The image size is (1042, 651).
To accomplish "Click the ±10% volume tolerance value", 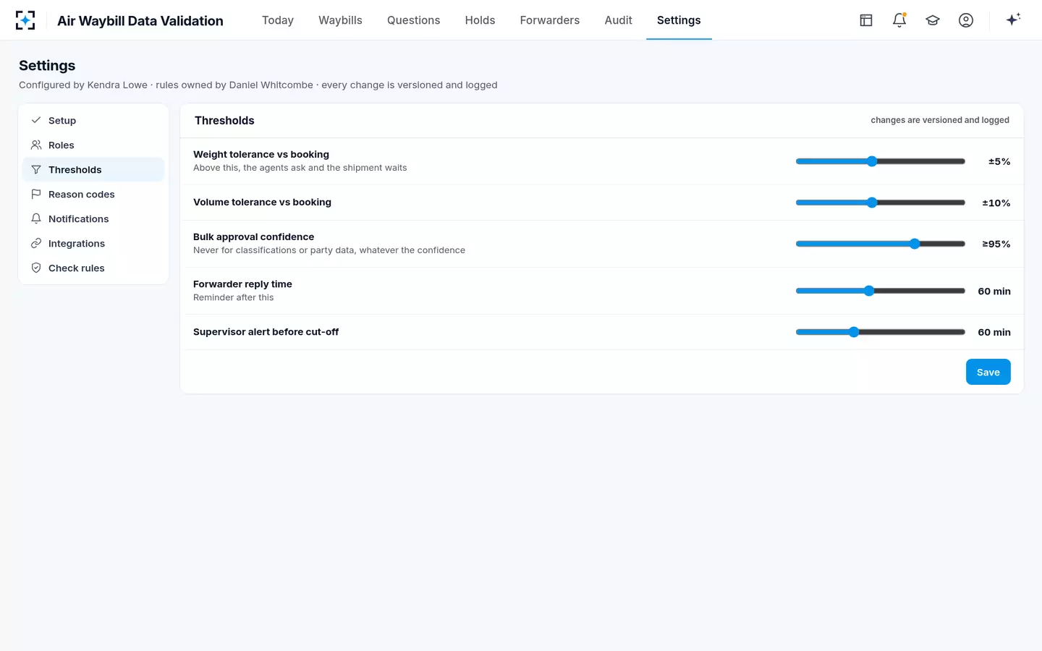I will pos(996,203).
